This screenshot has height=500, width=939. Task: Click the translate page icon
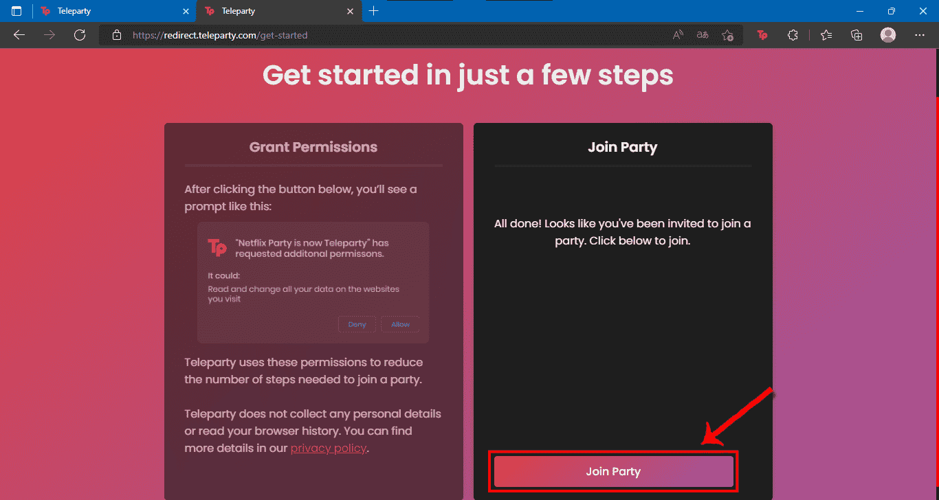(703, 35)
